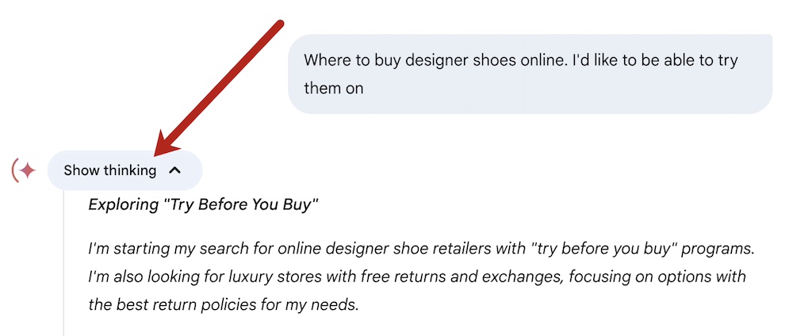The width and height of the screenshot is (793, 336).
Task: Click the Gemini sparkle icon
Action: tap(29, 170)
